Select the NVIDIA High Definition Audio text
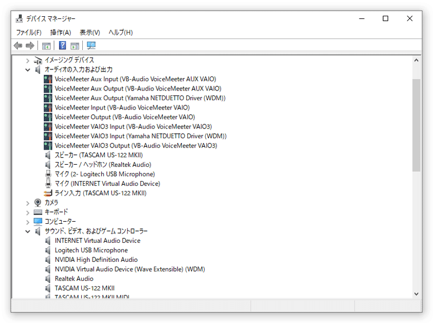The width and height of the screenshot is (433, 323). coord(96,260)
